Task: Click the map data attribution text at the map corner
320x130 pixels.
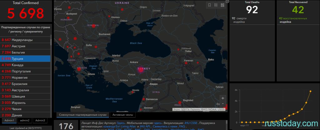Action: click(198, 110)
